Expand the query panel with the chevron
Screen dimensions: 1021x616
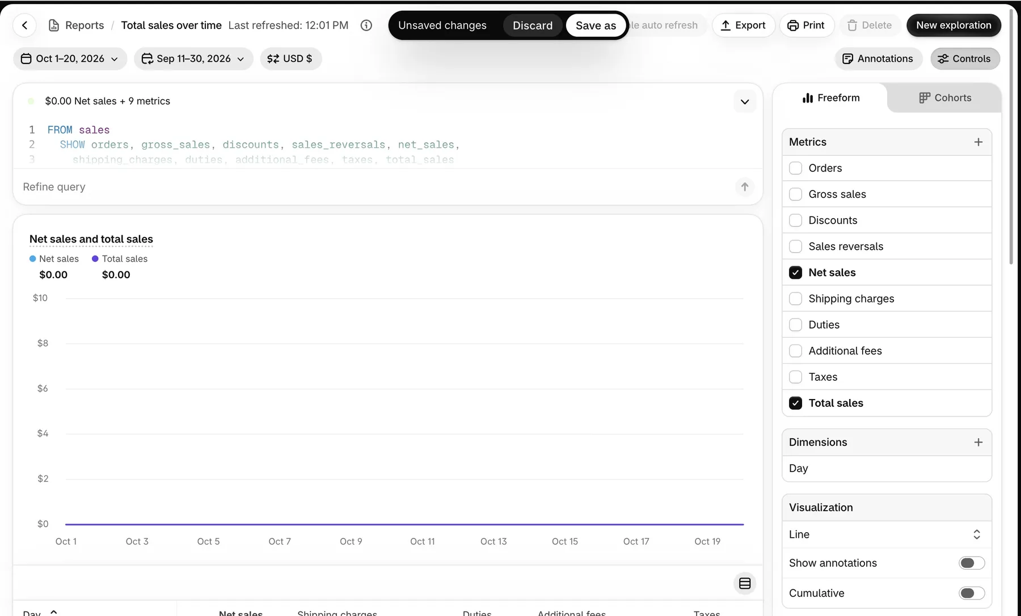coord(745,101)
